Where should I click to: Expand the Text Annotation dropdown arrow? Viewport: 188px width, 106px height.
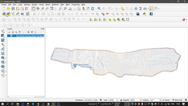tap(159, 9)
